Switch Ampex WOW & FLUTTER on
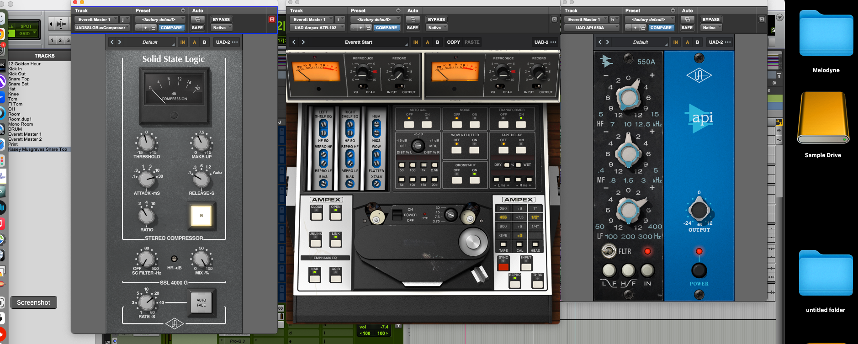The height and width of the screenshot is (344, 858). 475,150
